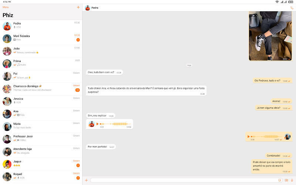Click Mari Teixeira's avatar
Image resolution: width=296 pixels, height=185 pixels.
click(7, 38)
